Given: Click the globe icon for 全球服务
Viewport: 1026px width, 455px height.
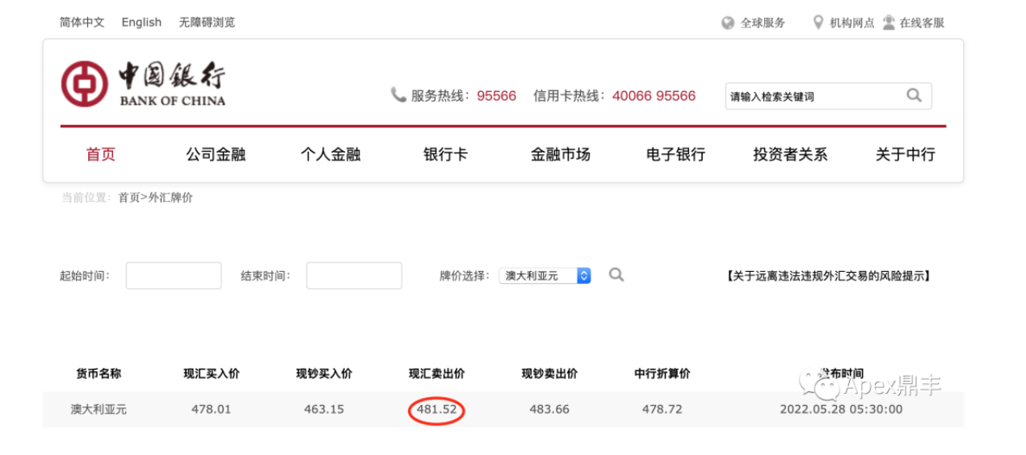Looking at the screenshot, I should (x=728, y=23).
